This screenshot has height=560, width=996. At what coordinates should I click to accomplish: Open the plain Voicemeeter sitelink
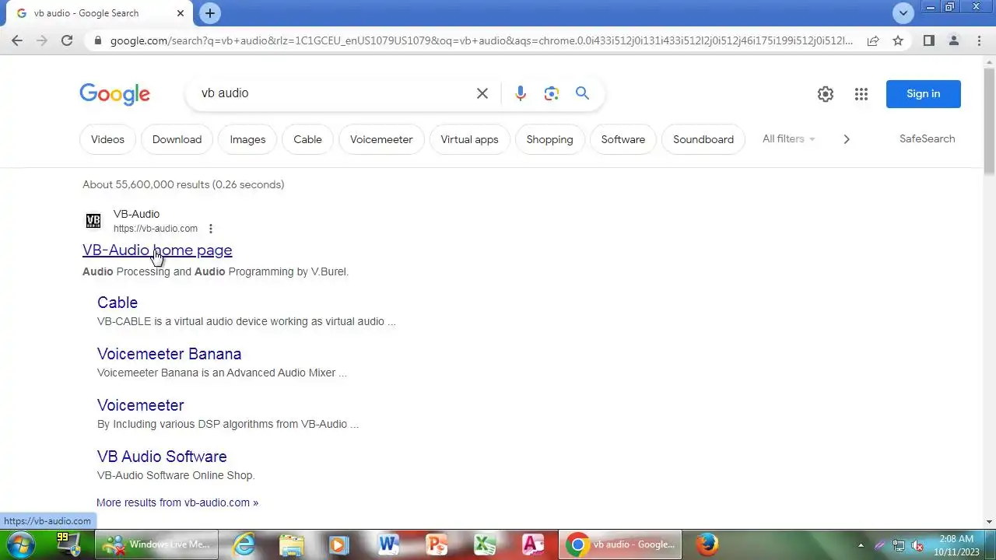140,405
